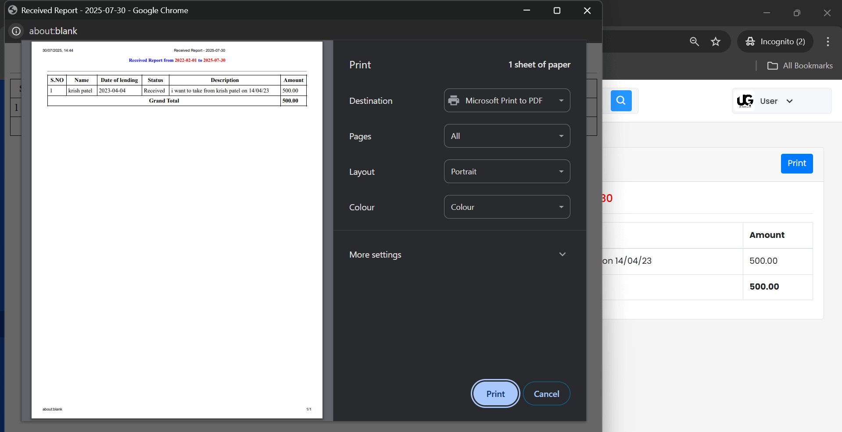Click the blue Print button in dialog

(x=495, y=393)
